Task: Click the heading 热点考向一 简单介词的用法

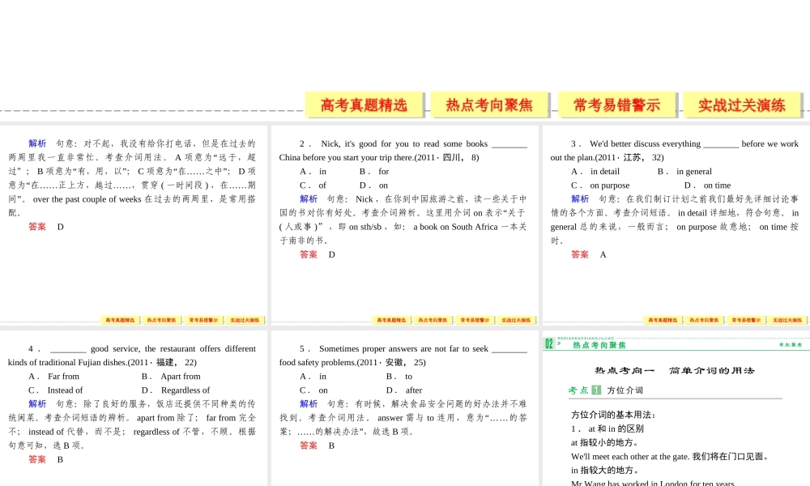Action: pos(674,370)
